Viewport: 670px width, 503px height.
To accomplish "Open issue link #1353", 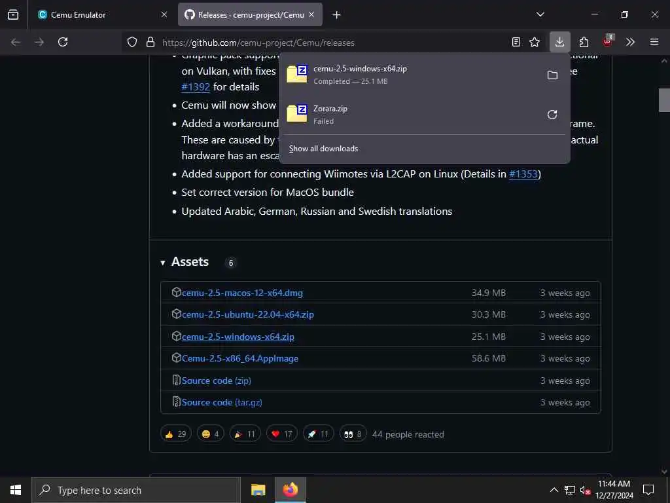I will tap(523, 174).
